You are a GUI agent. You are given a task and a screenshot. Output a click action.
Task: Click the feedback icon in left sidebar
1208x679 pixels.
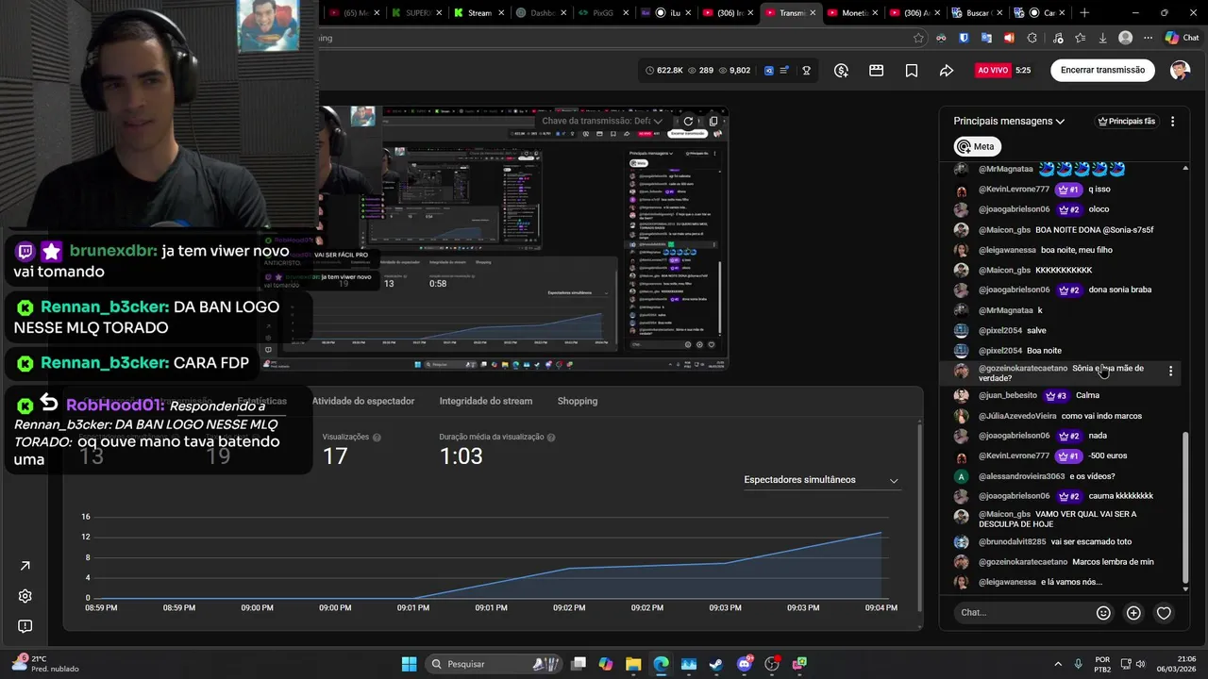coord(25,626)
